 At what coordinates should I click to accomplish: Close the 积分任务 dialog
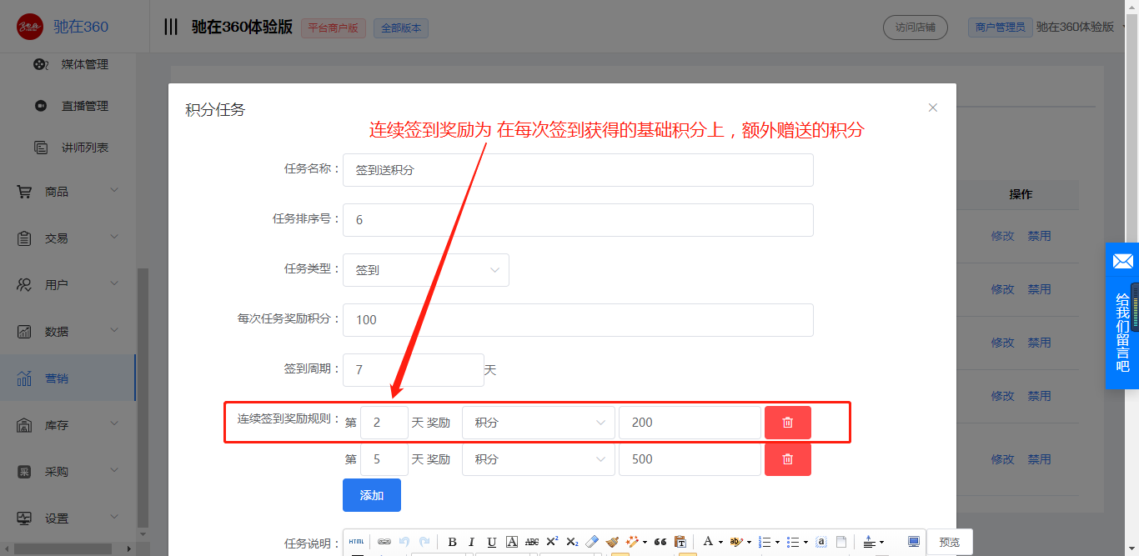[933, 108]
